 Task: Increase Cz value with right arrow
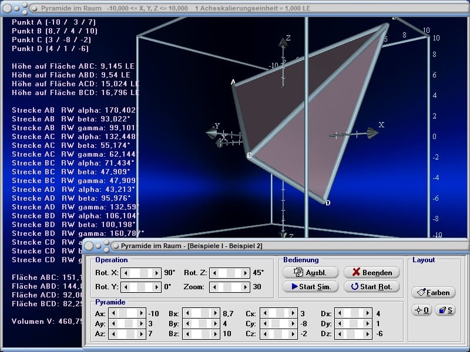point(293,334)
